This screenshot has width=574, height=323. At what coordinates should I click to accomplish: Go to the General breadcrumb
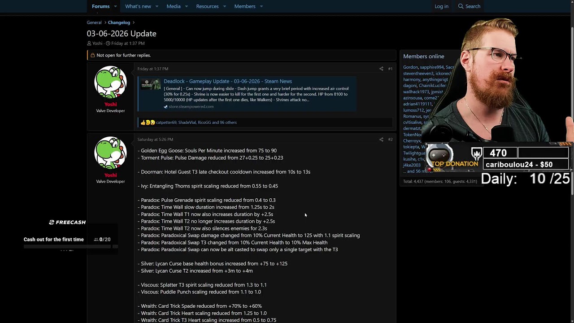(94, 22)
